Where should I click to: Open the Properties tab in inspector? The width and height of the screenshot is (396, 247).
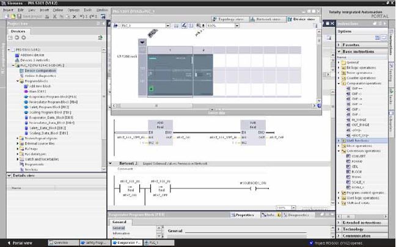(x=242, y=215)
